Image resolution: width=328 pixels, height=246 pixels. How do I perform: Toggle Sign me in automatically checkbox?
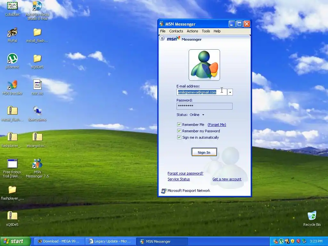click(x=179, y=137)
